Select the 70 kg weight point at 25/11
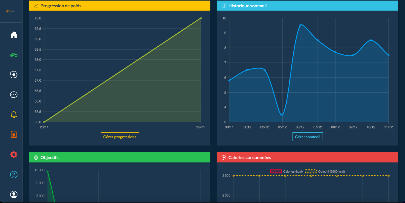This screenshot has height=203, width=405. coord(200,18)
